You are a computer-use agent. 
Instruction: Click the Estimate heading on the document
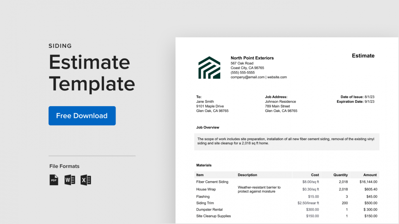pos(363,56)
